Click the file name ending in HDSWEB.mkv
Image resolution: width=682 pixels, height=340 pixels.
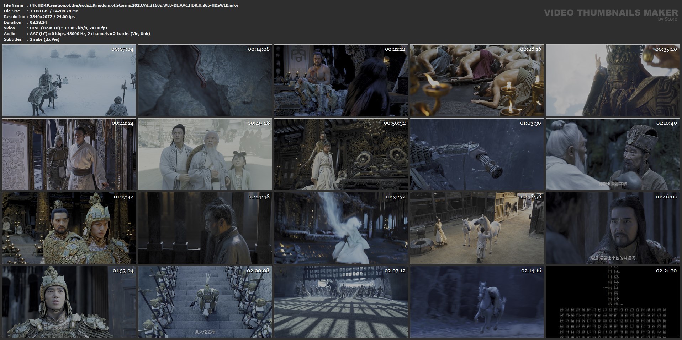click(134, 5)
